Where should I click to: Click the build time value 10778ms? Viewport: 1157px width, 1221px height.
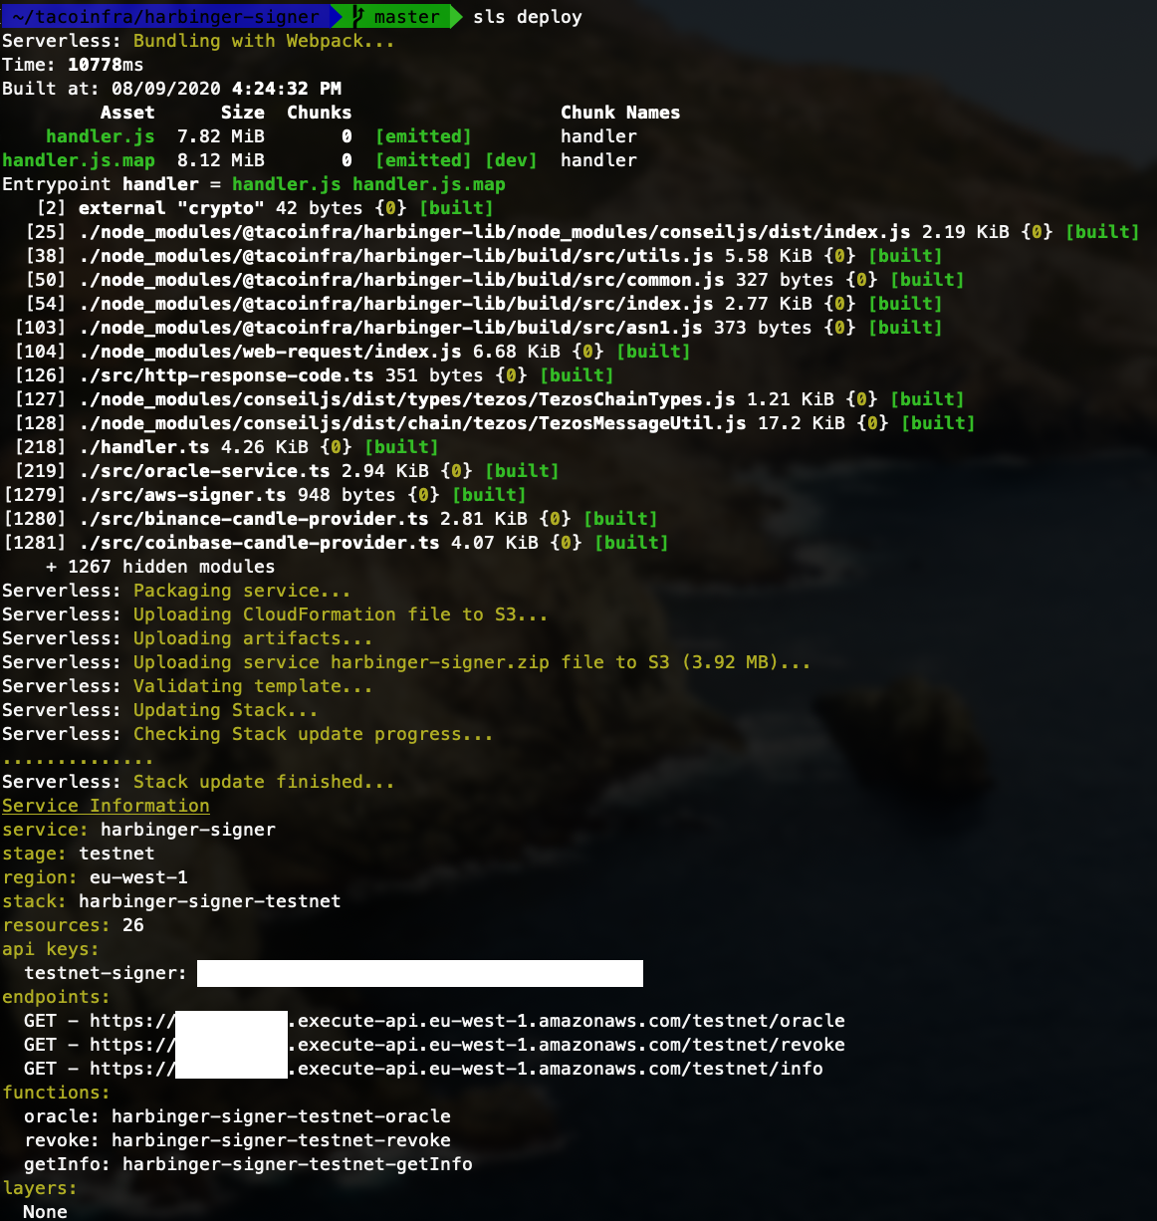click(106, 65)
